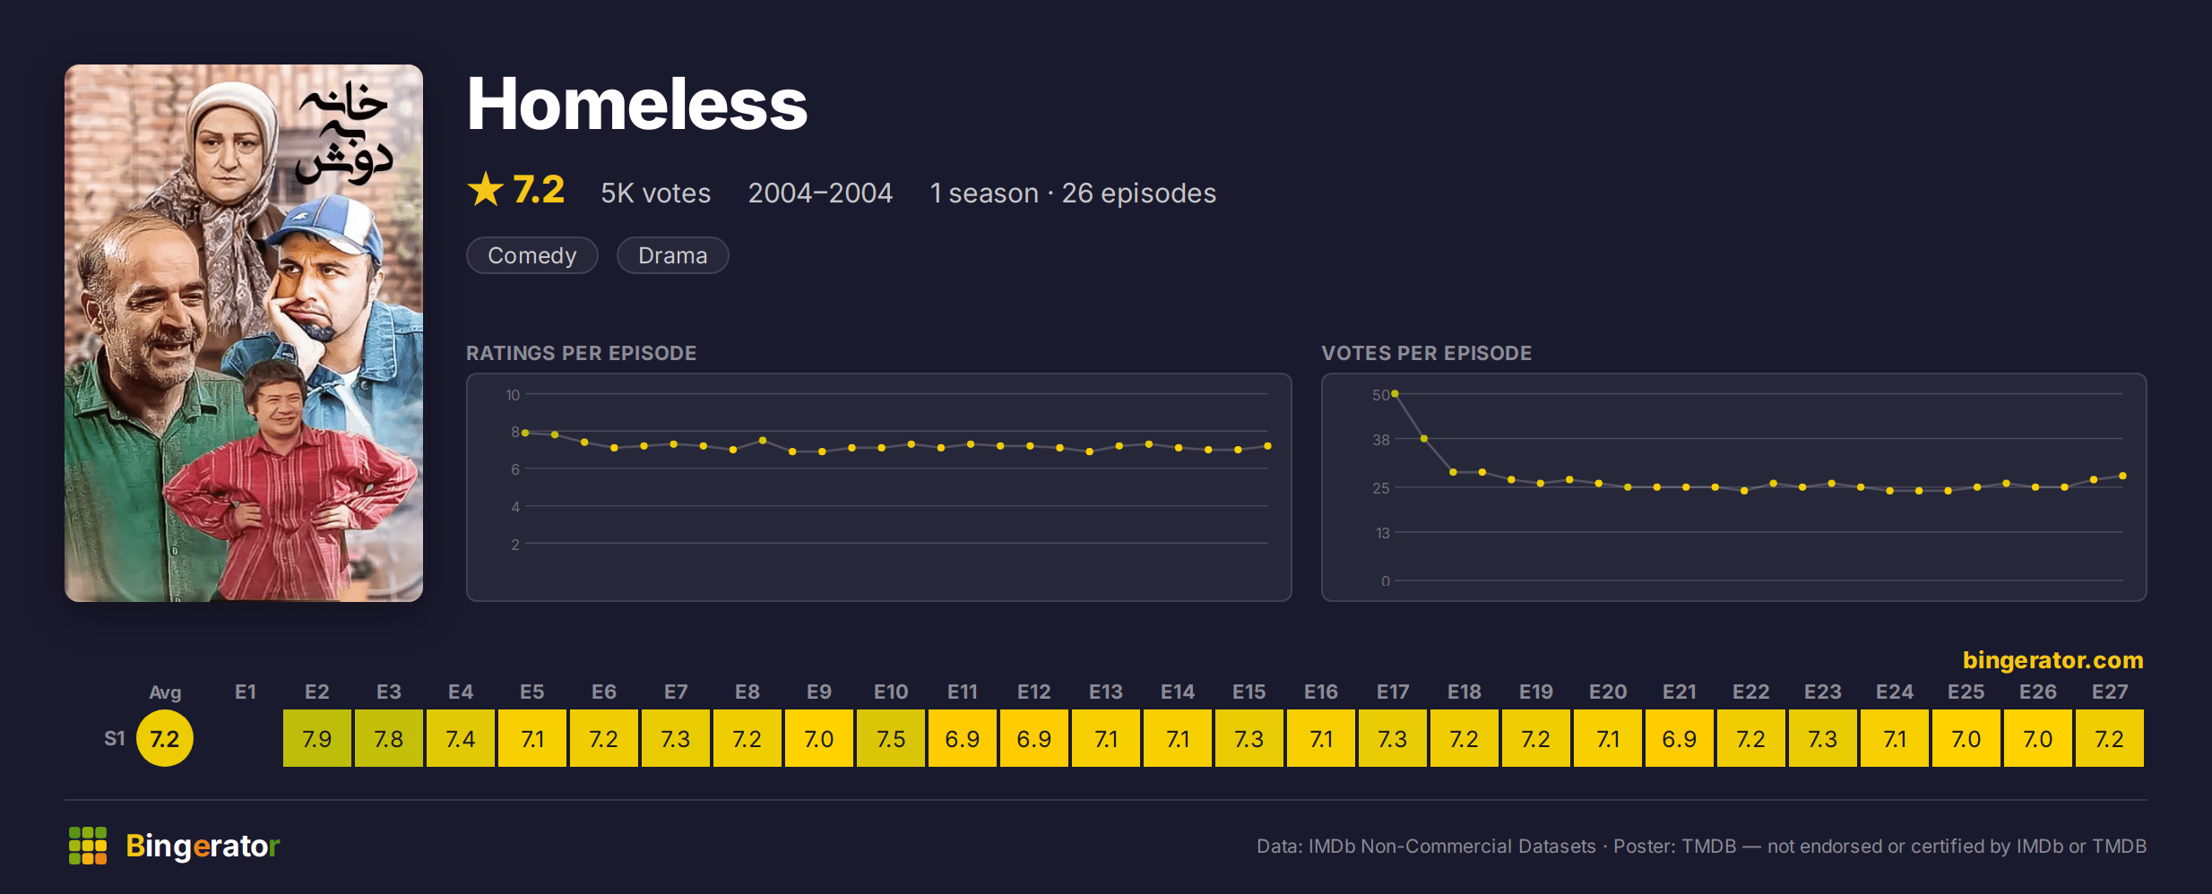Click the Homeless show title

637,104
